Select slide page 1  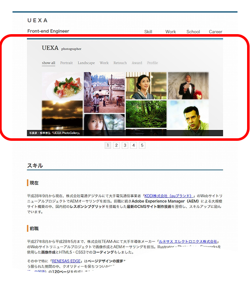coord(108,145)
